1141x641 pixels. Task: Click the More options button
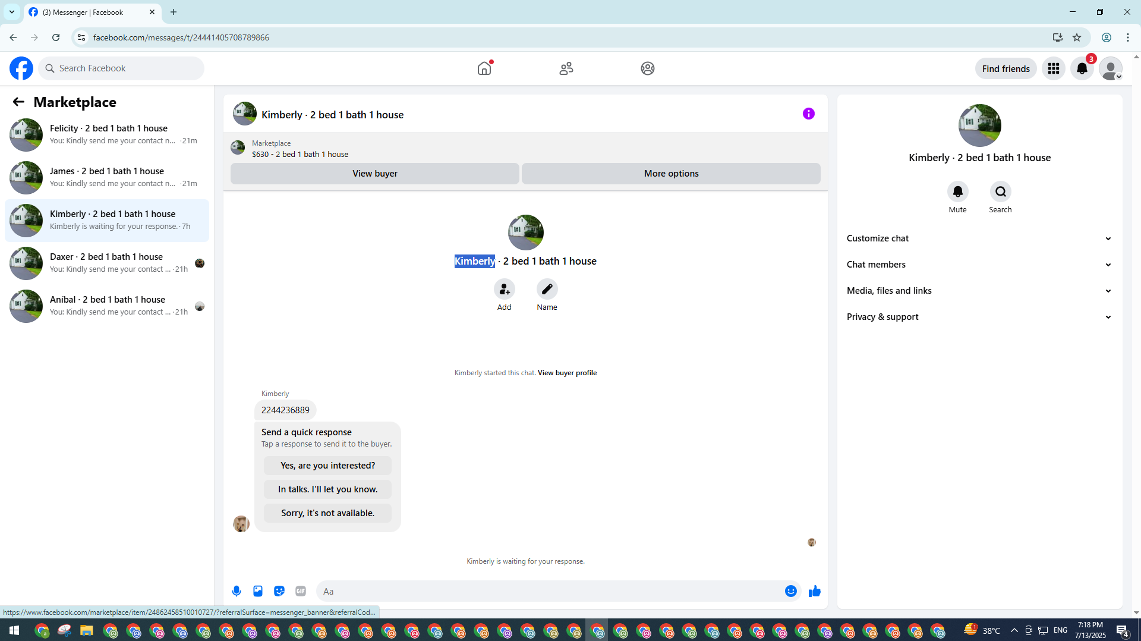(672, 174)
